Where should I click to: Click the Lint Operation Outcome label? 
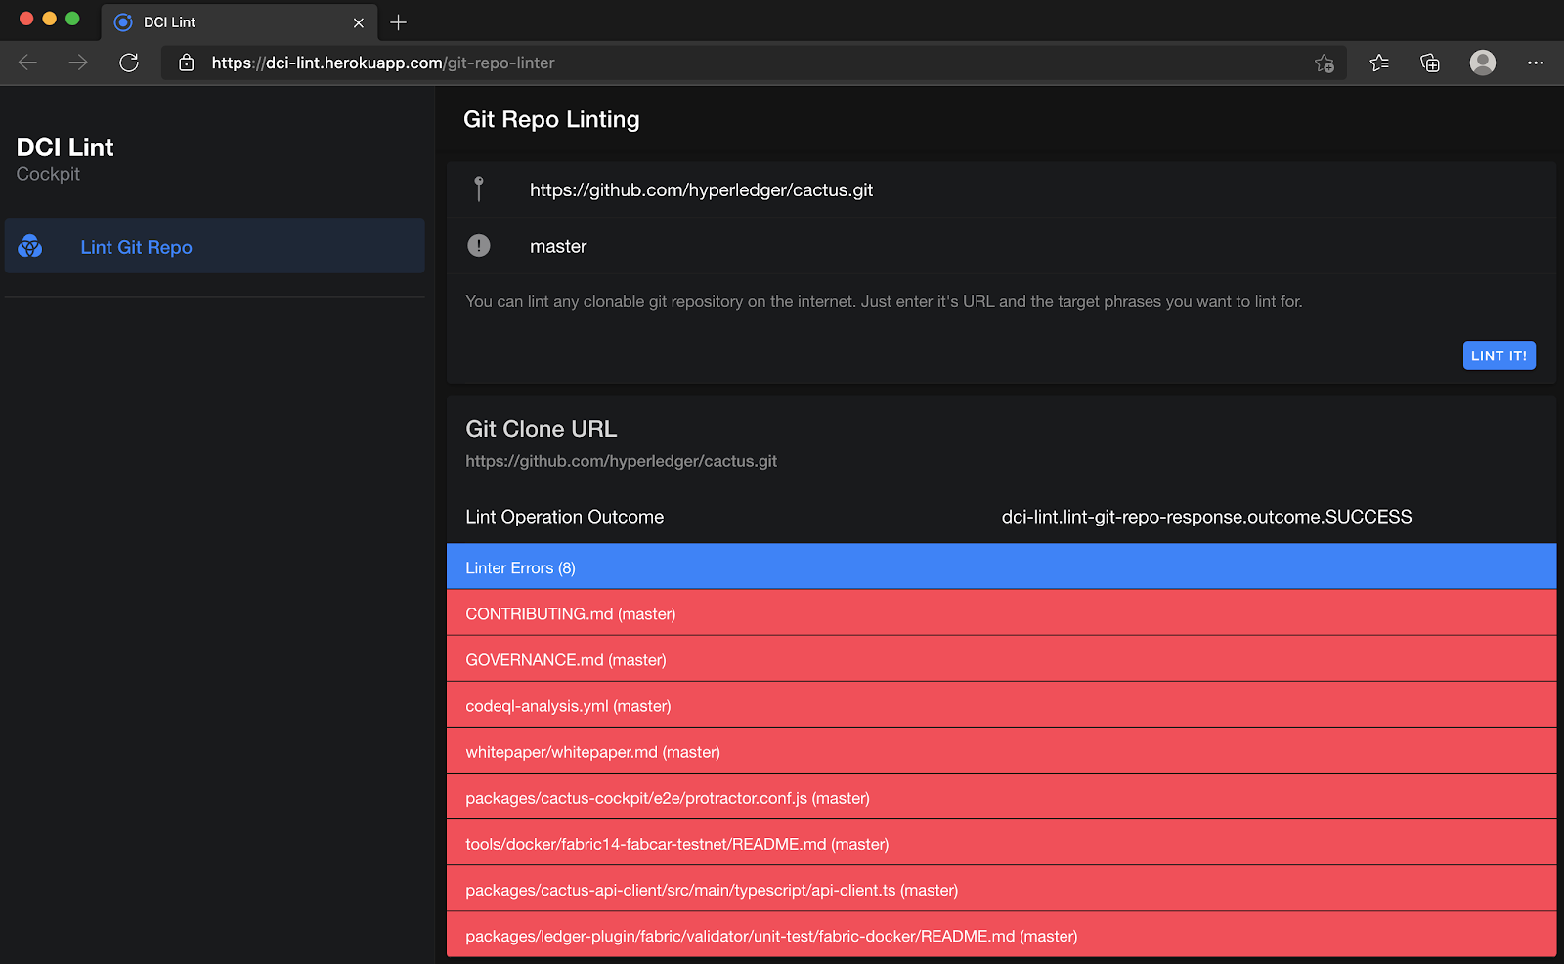coord(564,517)
